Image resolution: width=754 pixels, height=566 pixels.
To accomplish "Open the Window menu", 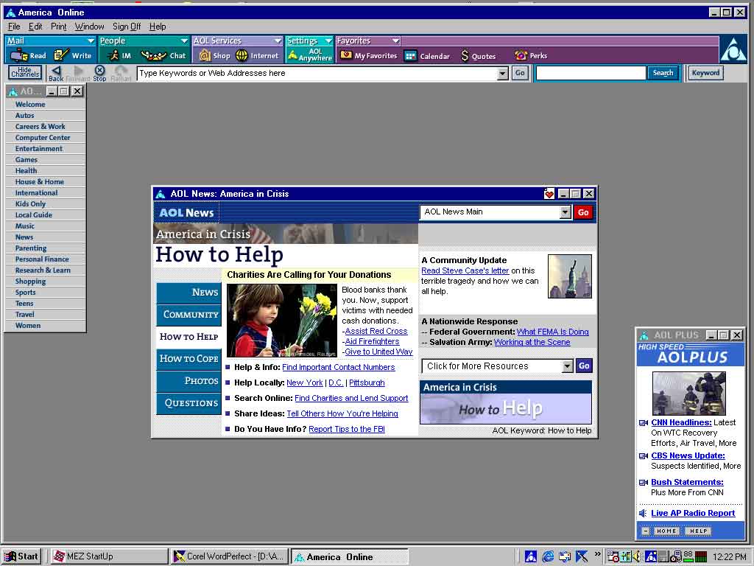I will point(89,27).
